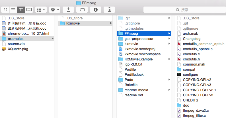The image size is (226, 118).
Task: Select the KxMovieExample folder
Action: [x=144, y=59]
